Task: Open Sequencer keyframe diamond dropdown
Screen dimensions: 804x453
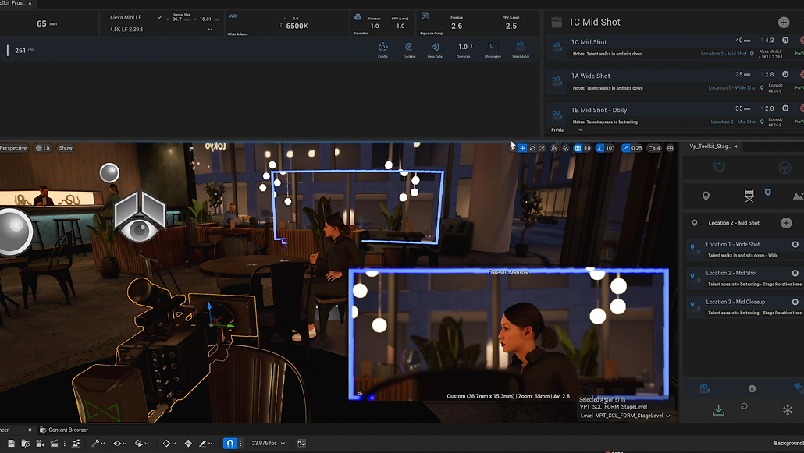Action: pos(169,444)
